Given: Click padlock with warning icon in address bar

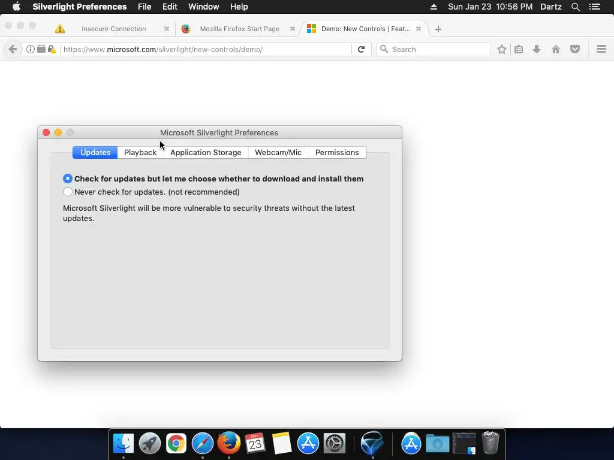Looking at the screenshot, I should click(x=52, y=49).
